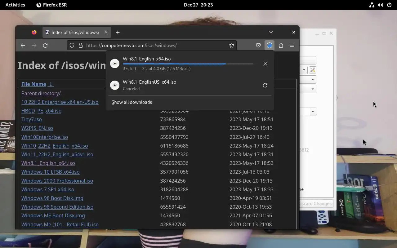The width and height of the screenshot is (397, 248).
Task: Click size value 733865984
Action: tap(173, 119)
